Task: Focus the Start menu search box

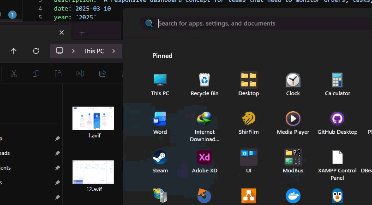Action: 255,23
